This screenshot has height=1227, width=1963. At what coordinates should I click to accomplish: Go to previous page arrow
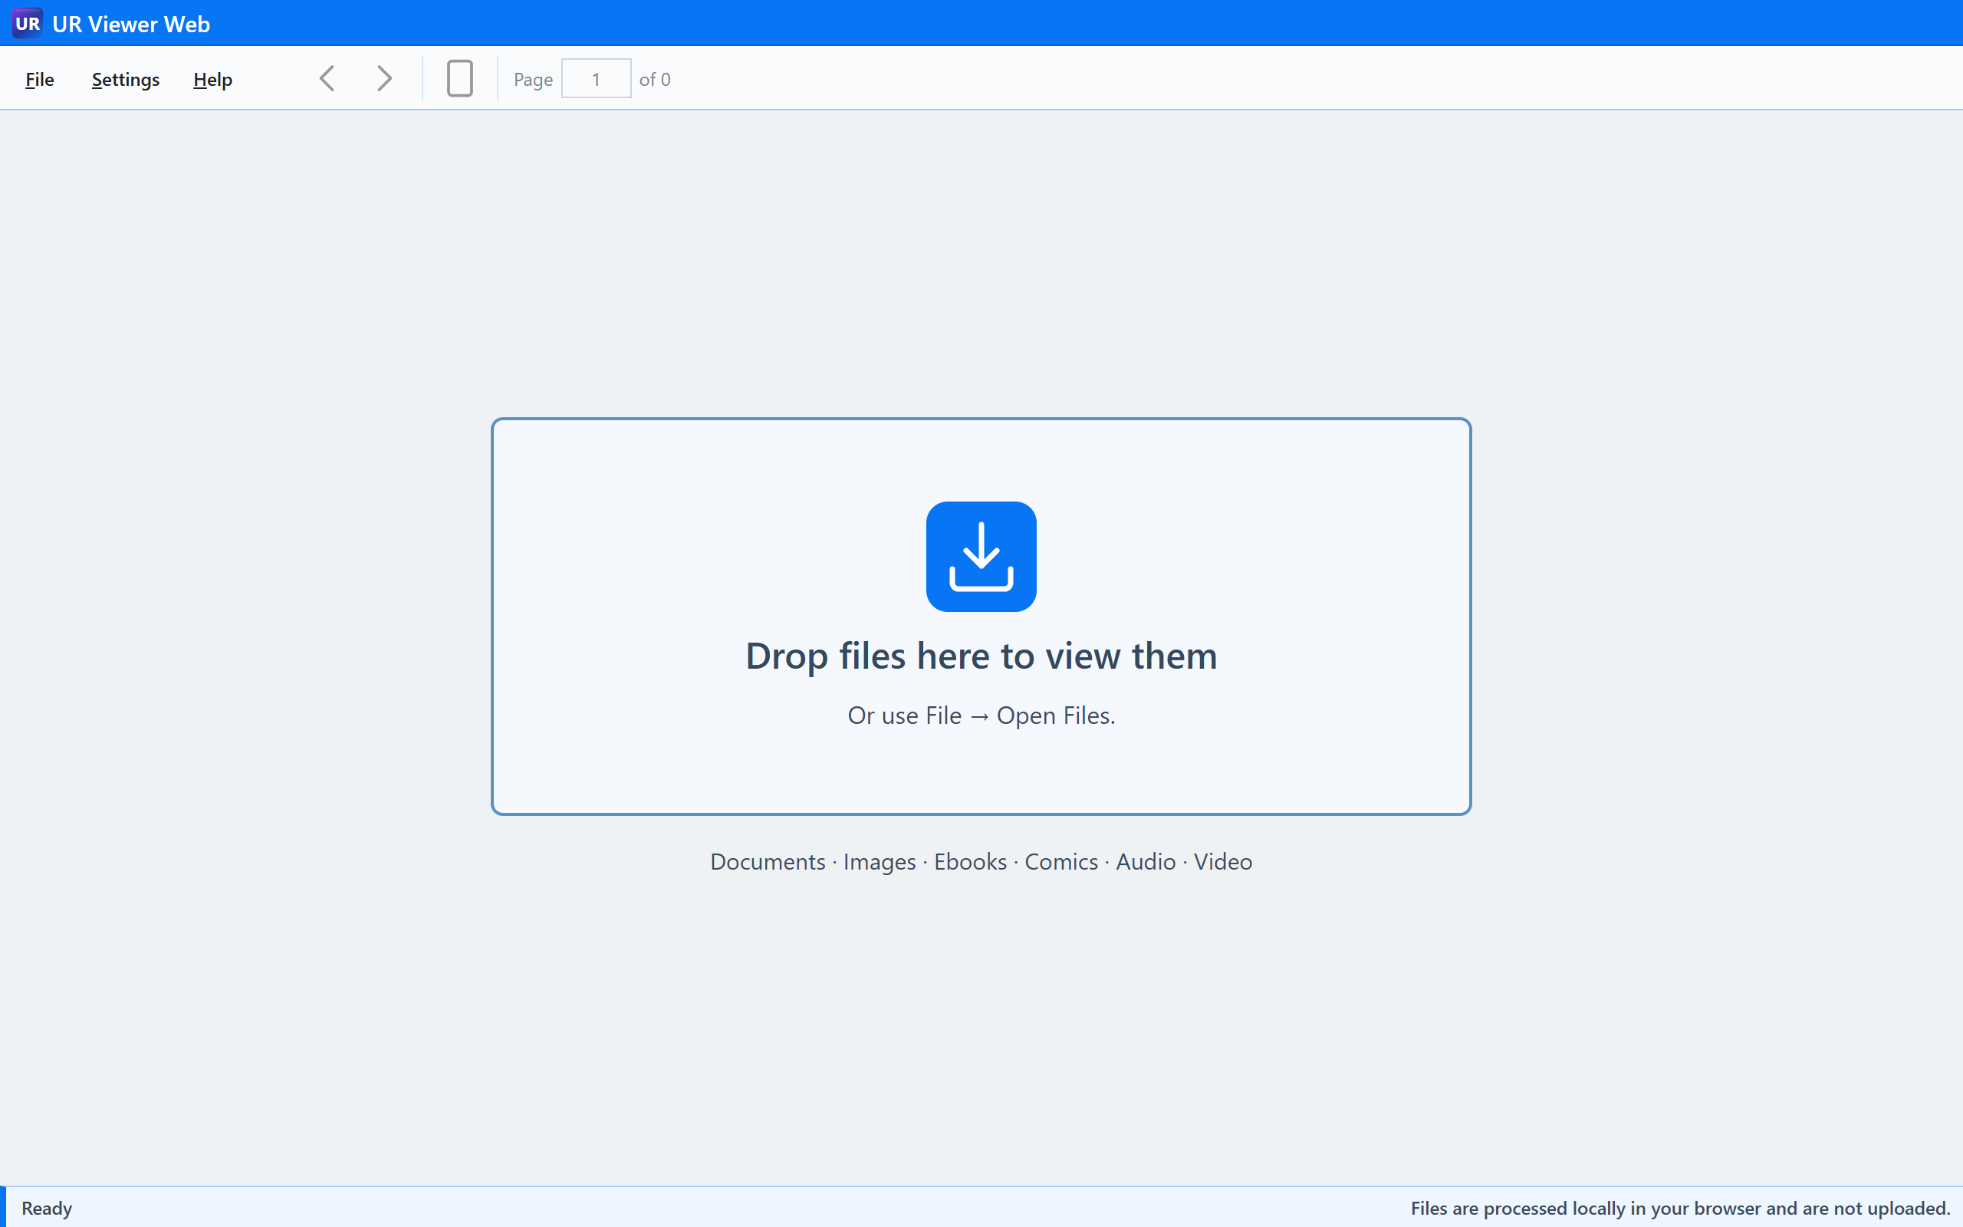pos(327,79)
